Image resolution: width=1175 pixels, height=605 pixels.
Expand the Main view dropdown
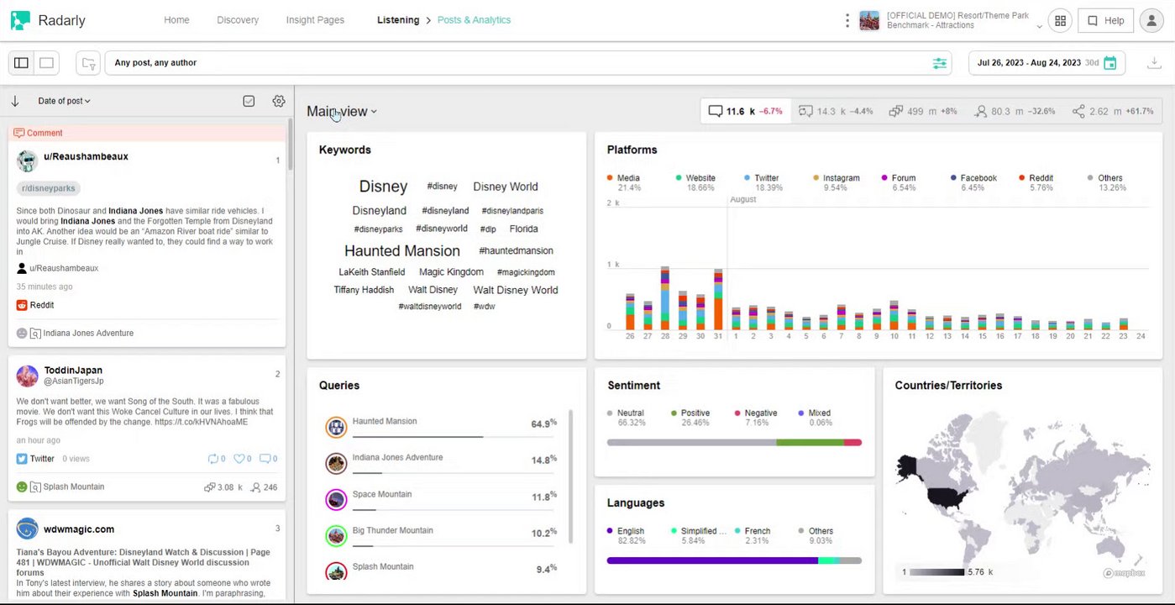coord(342,111)
